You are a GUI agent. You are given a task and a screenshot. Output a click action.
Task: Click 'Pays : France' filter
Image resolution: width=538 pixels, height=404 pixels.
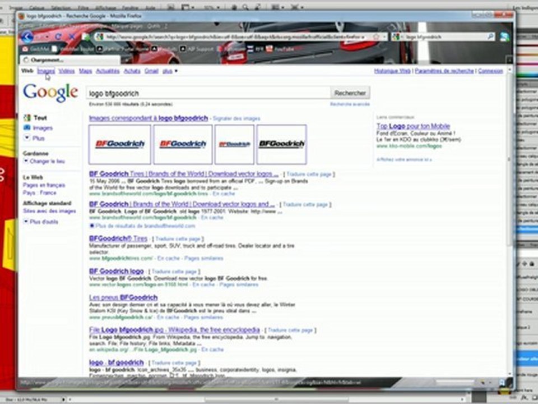(39, 192)
